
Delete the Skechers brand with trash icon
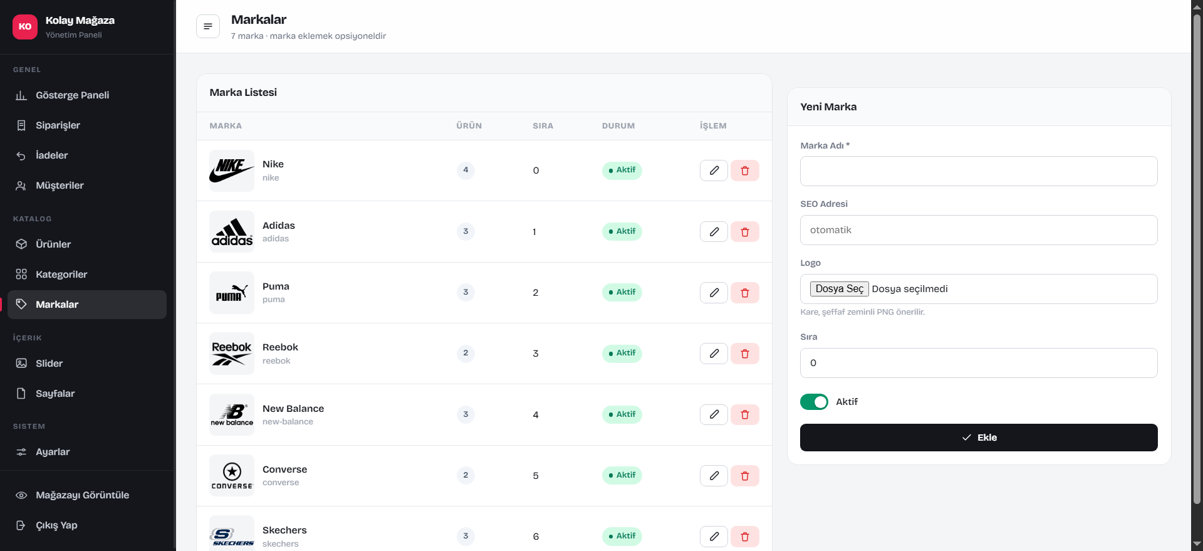click(745, 537)
